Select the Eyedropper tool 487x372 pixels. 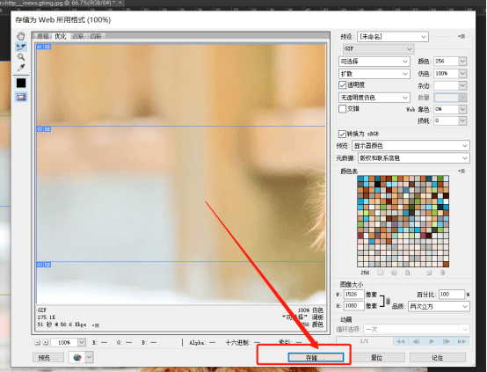pyautogui.click(x=21, y=68)
